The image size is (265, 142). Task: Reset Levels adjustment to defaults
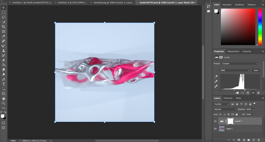248,93
